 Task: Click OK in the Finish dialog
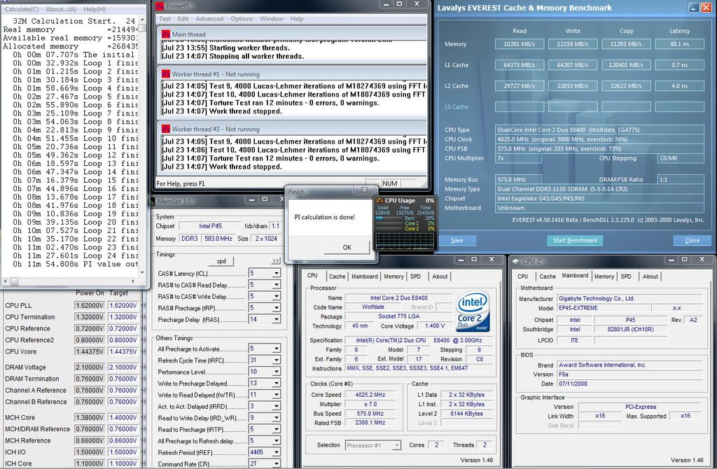pyautogui.click(x=347, y=247)
